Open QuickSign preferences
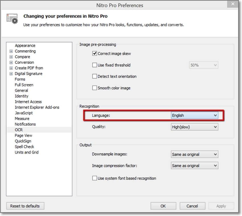The image size is (242, 216). pyautogui.click(x=23, y=141)
